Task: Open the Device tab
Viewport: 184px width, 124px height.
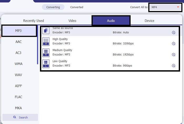Action: [x=149, y=21]
